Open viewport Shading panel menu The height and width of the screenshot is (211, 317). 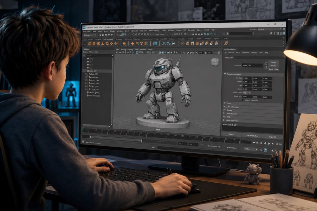pos(123,50)
